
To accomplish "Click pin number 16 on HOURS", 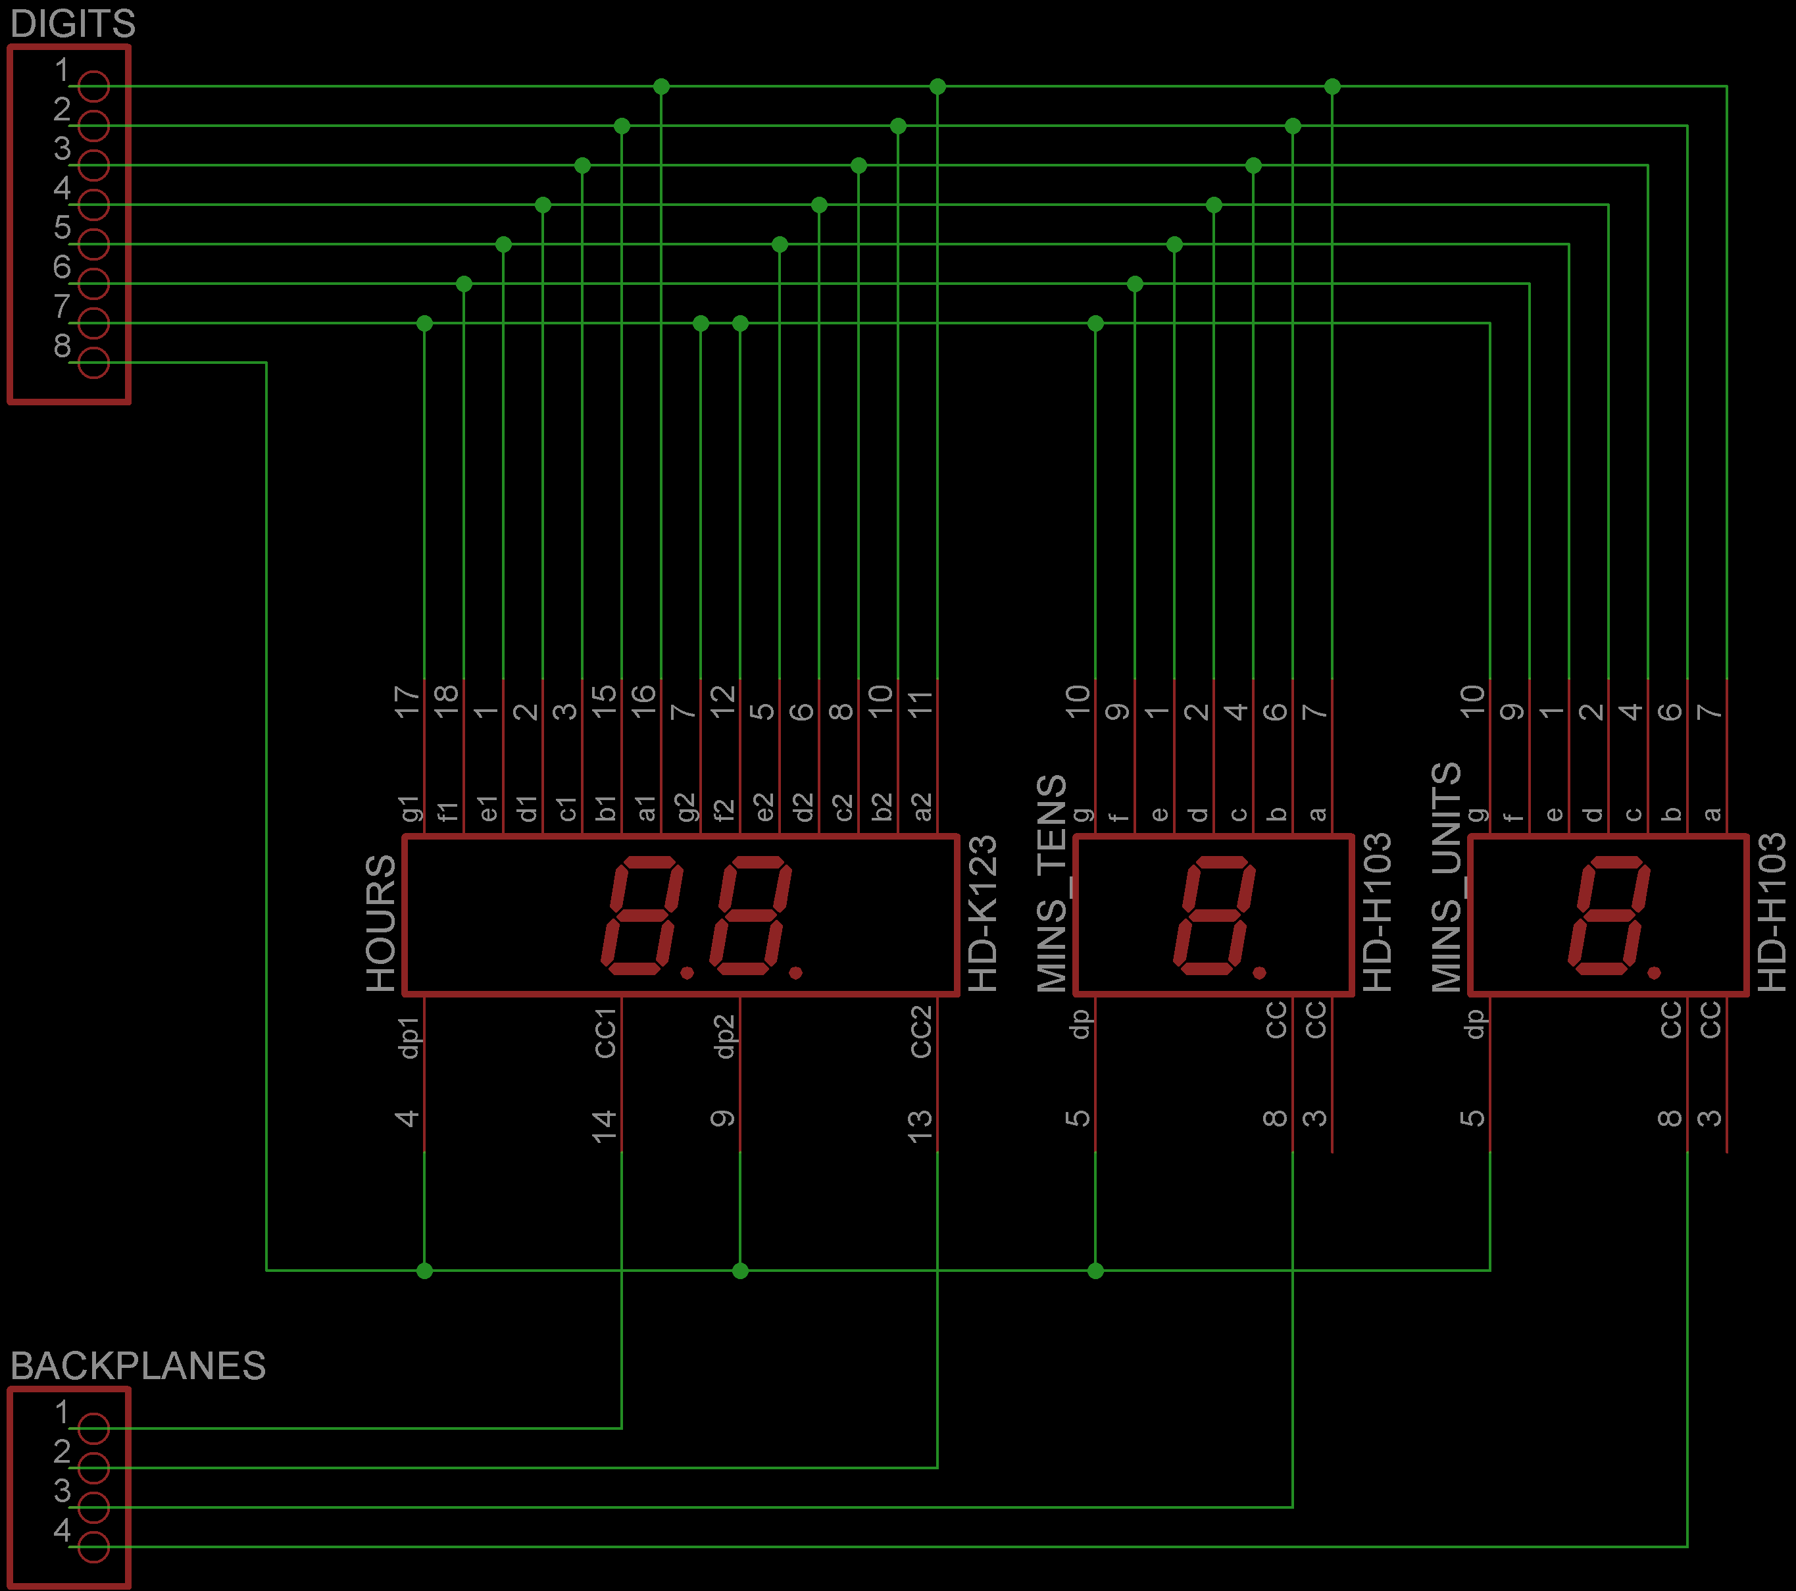I will (x=644, y=702).
